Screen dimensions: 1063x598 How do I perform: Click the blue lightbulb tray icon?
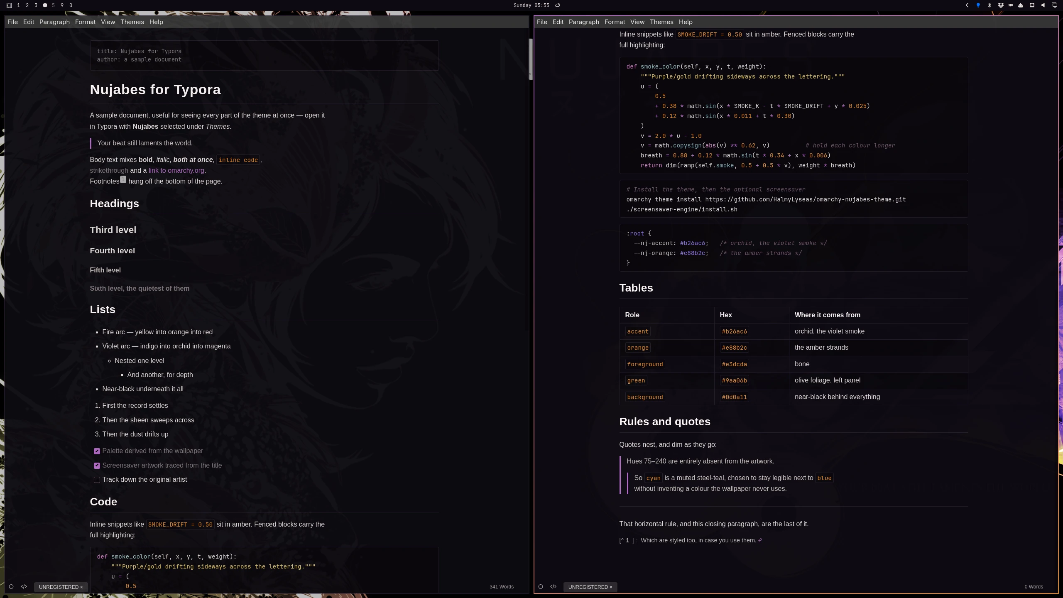point(978,5)
